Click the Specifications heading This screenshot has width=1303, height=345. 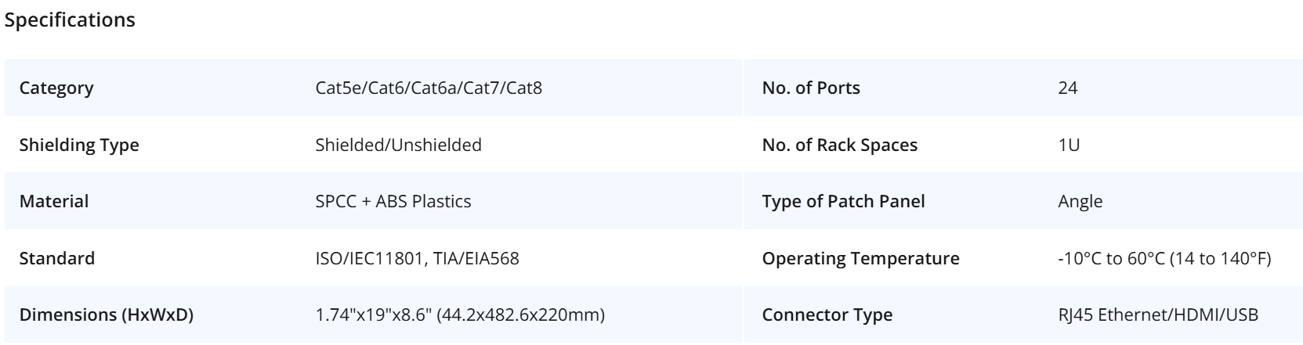click(70, 21)
